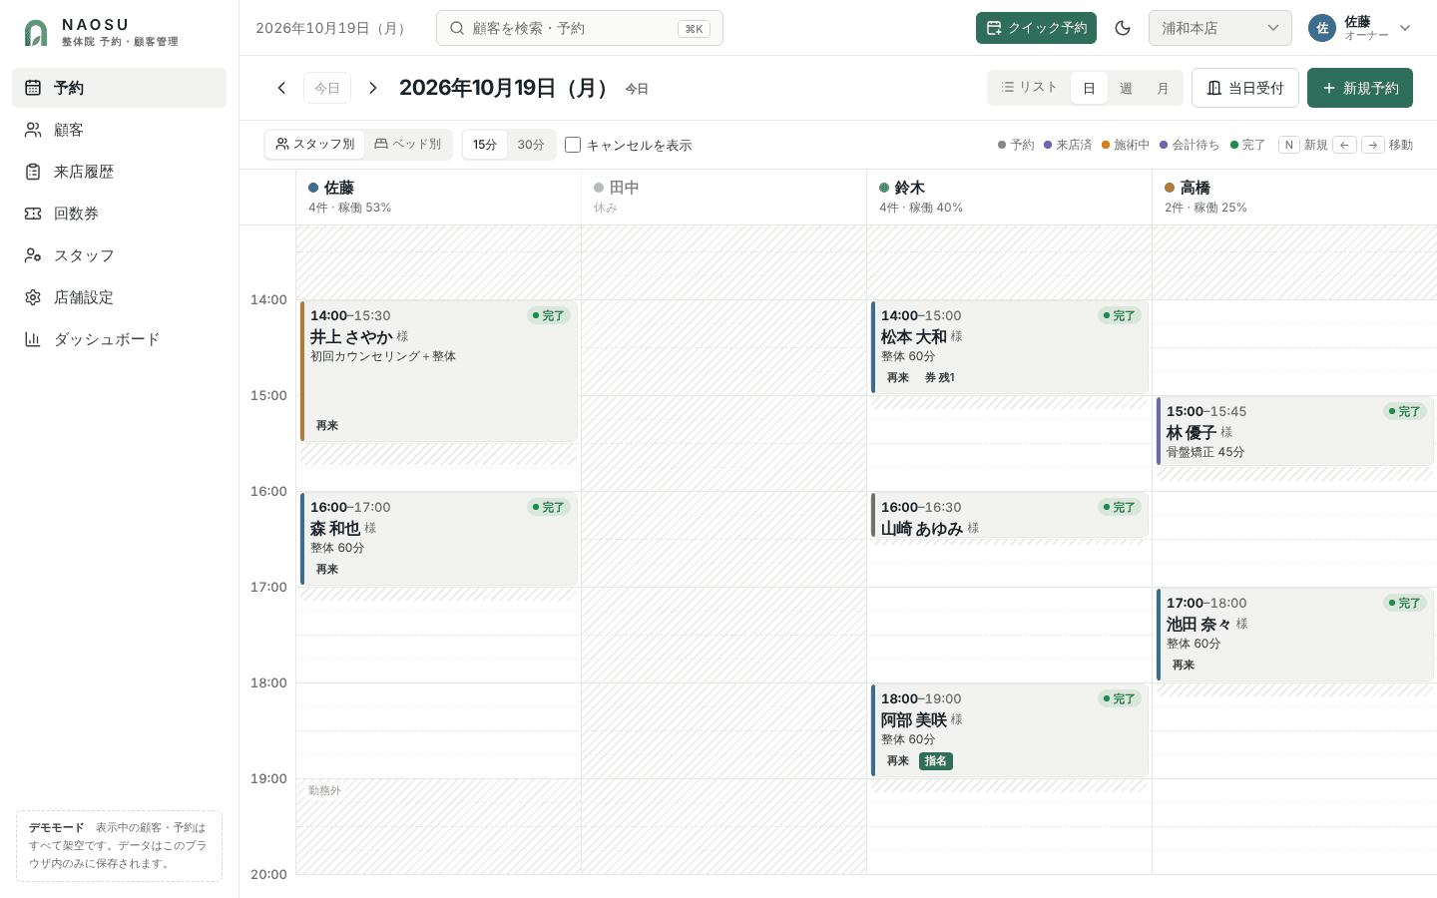Go to previous day arrow
Viewport: 1437px width, 898px height.
281,88
